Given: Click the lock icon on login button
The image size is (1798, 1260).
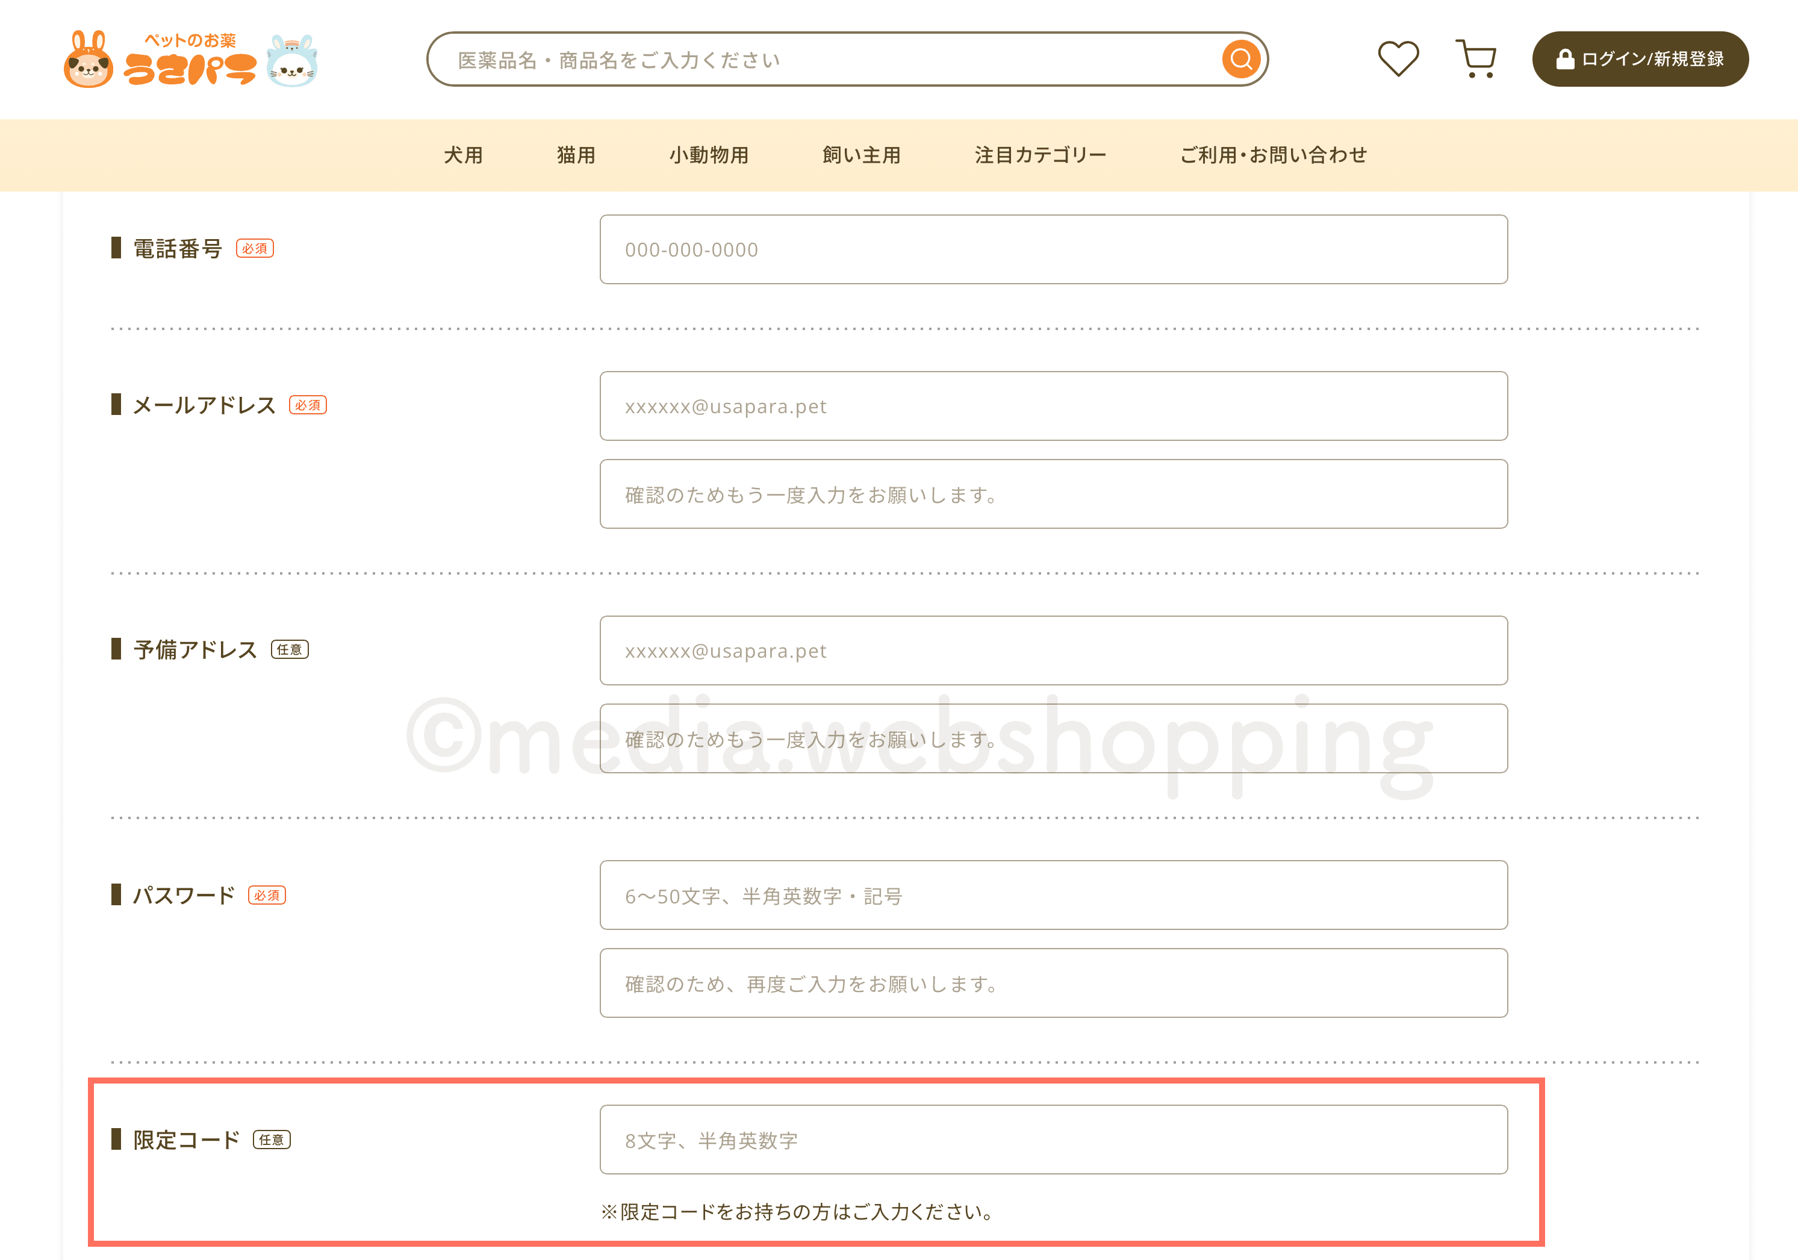Looking at the screenshot, I should click(x=1564, y=58).
